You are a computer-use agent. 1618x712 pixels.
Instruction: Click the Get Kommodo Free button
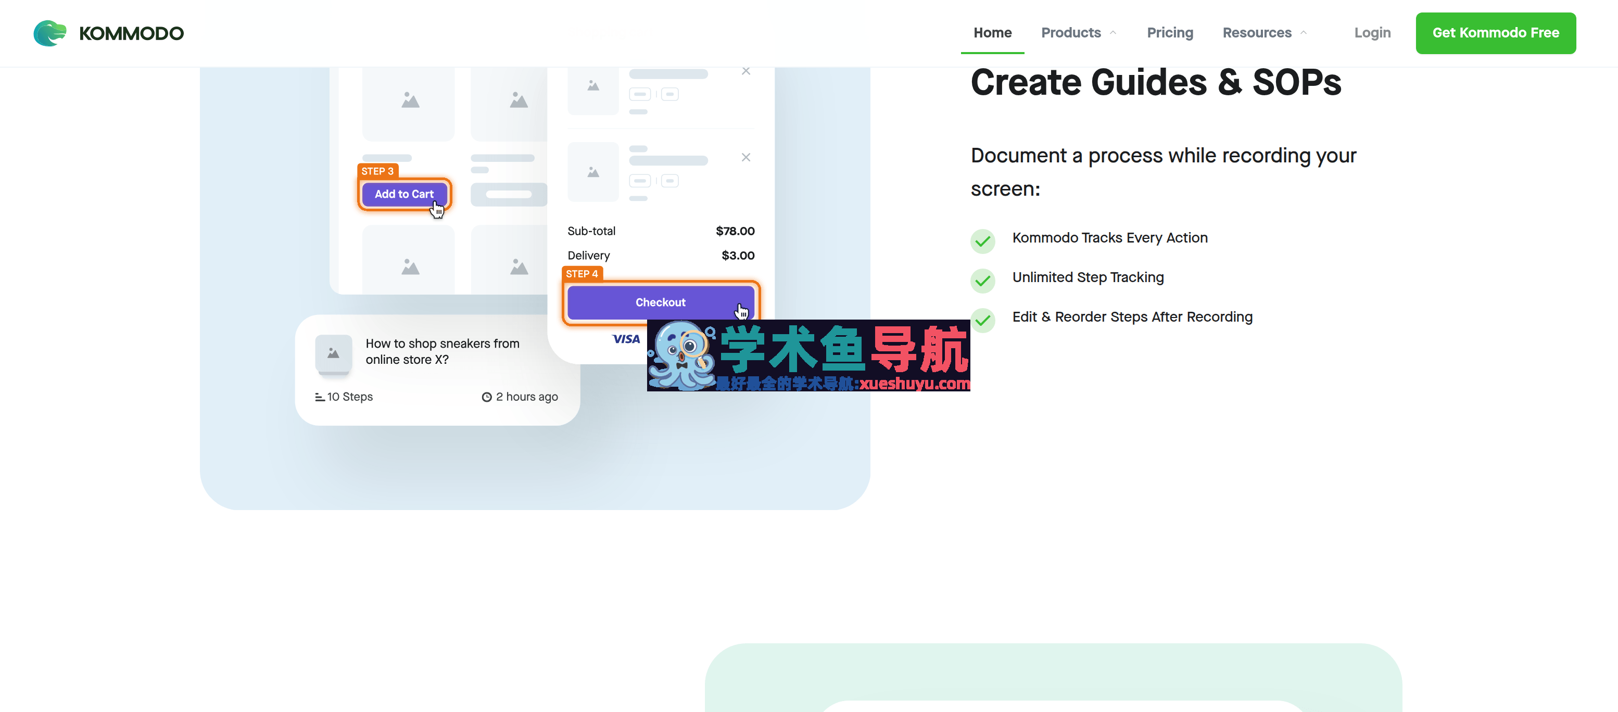tap(1496, 33)
